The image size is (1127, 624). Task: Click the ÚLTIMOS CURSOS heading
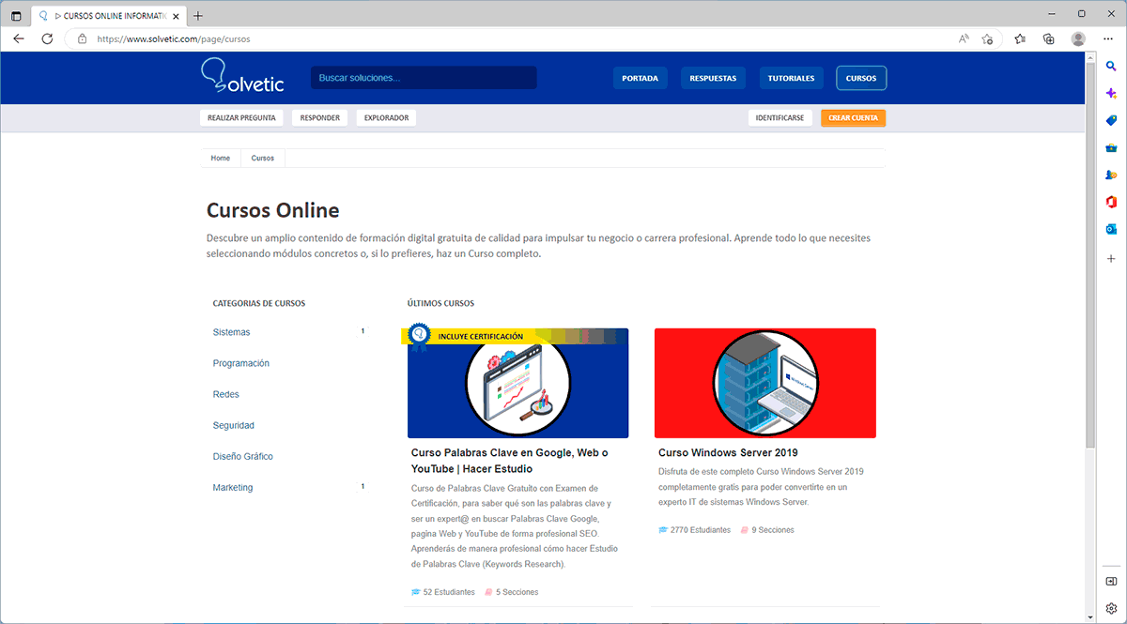(440, 303)
